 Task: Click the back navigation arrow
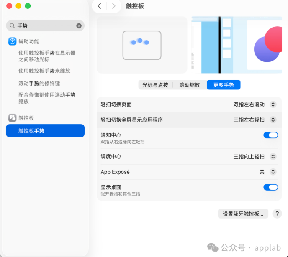99,6
